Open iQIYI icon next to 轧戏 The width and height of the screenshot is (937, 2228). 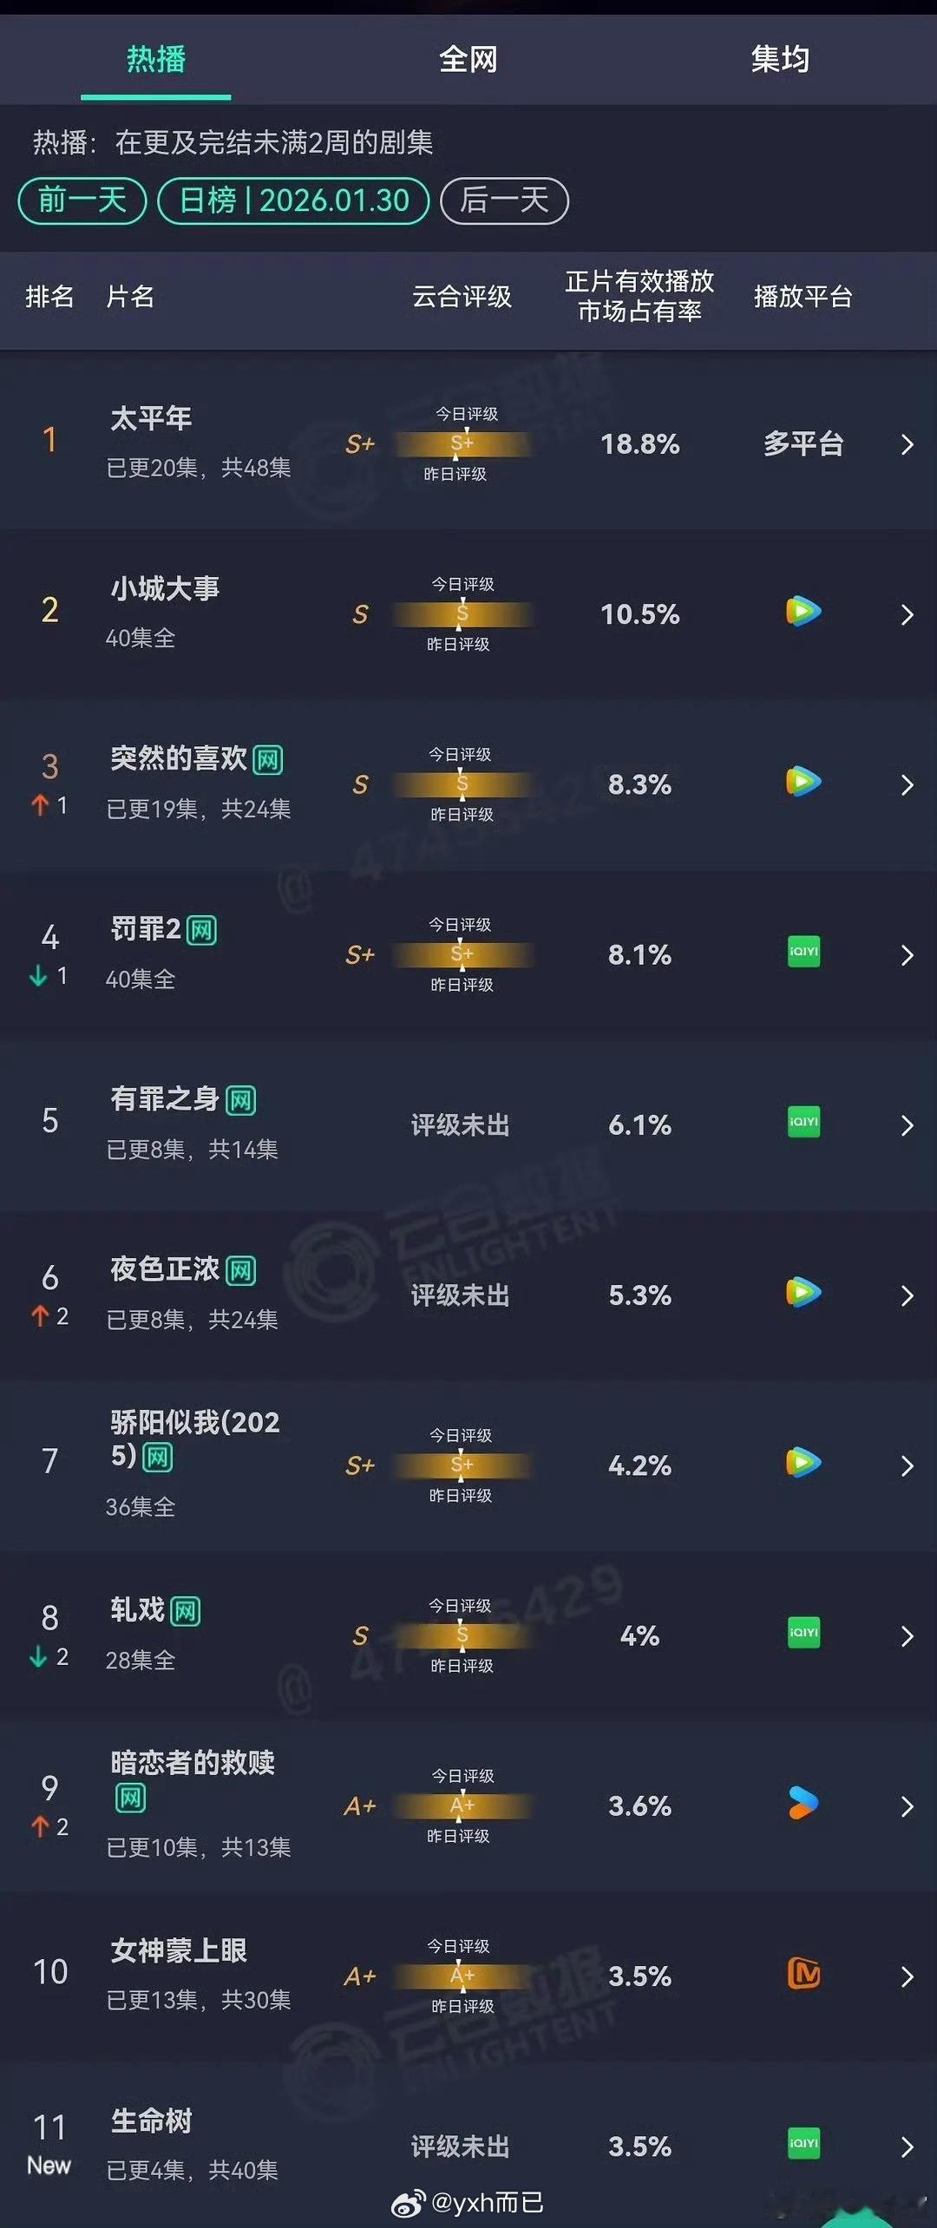pyautogui.click(x=803, y=1635)
